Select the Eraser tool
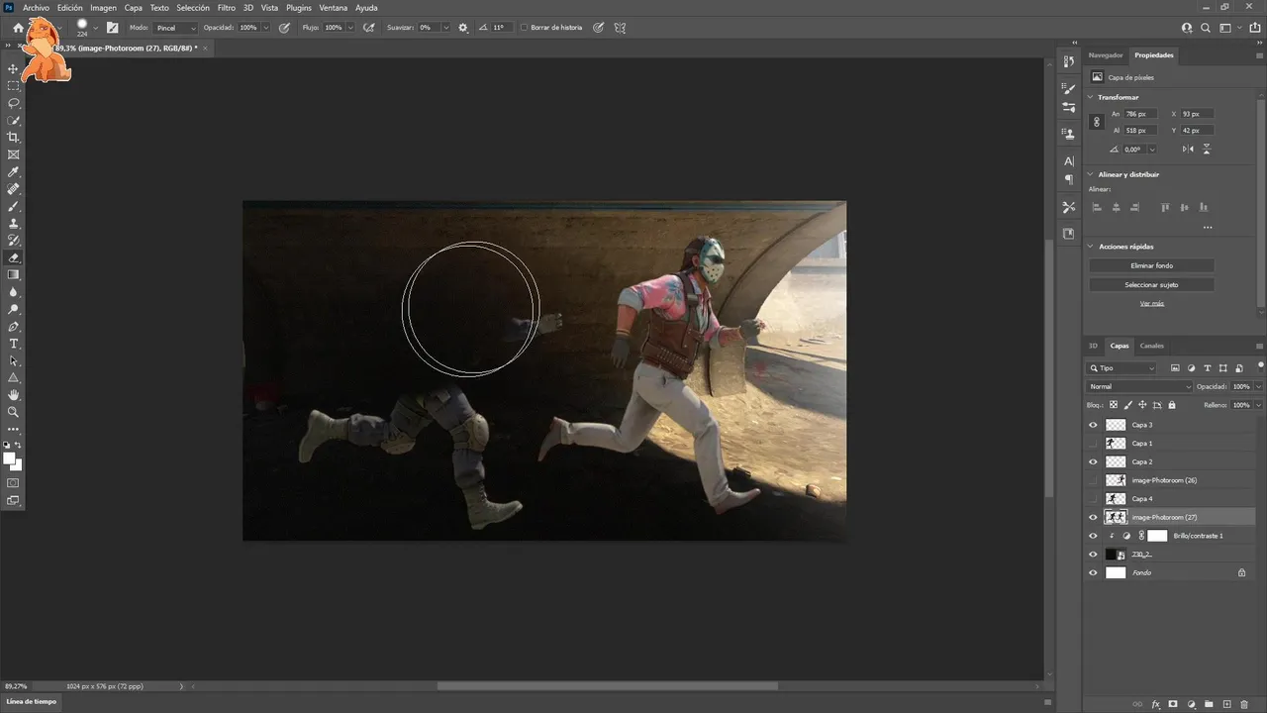Screen dimensions: 1267x713 (x=14, y=257)
